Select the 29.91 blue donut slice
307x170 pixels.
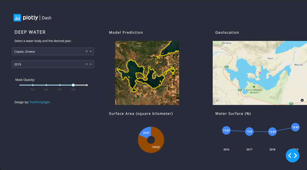146,132
